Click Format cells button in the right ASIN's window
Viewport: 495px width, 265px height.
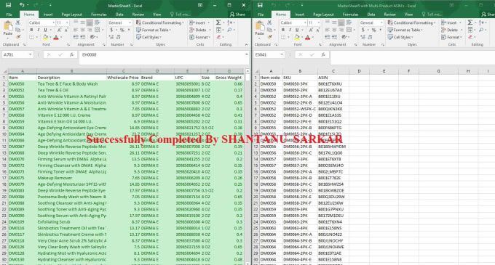click(452, 37)
